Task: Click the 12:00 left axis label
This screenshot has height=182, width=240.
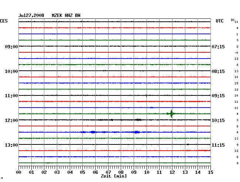Action: pyautogui.click(x=11, y=120)
